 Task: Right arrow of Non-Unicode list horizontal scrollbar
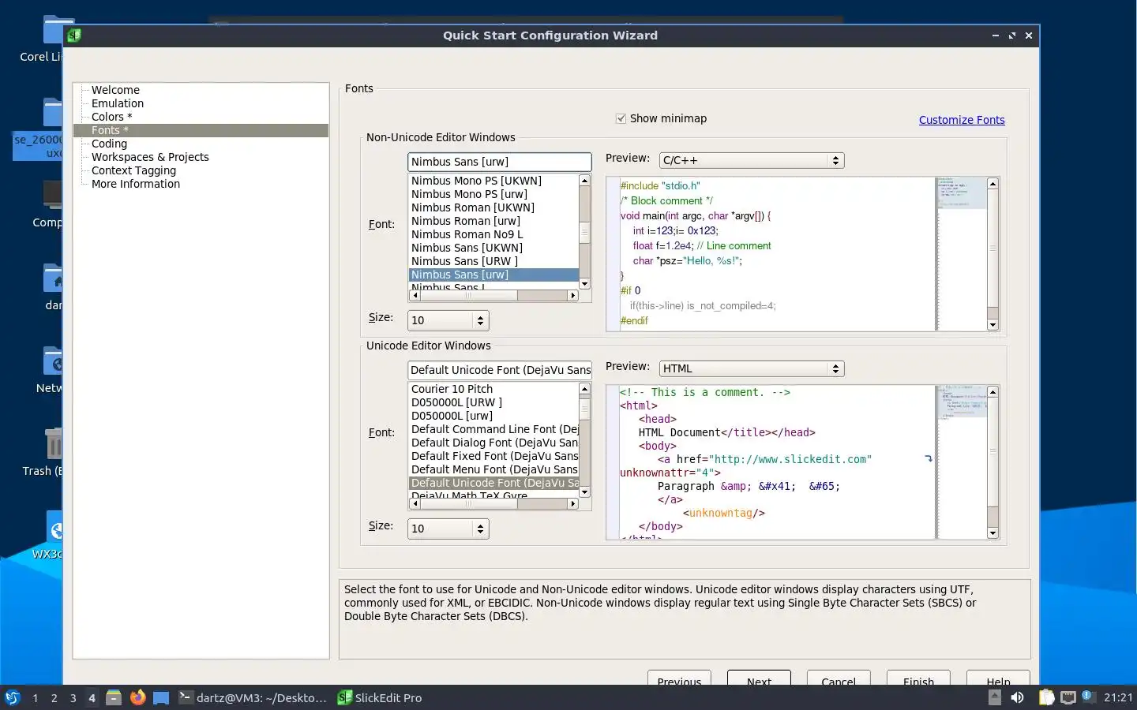pos(573,295)
